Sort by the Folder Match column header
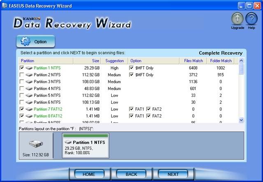 click(221, 61)
